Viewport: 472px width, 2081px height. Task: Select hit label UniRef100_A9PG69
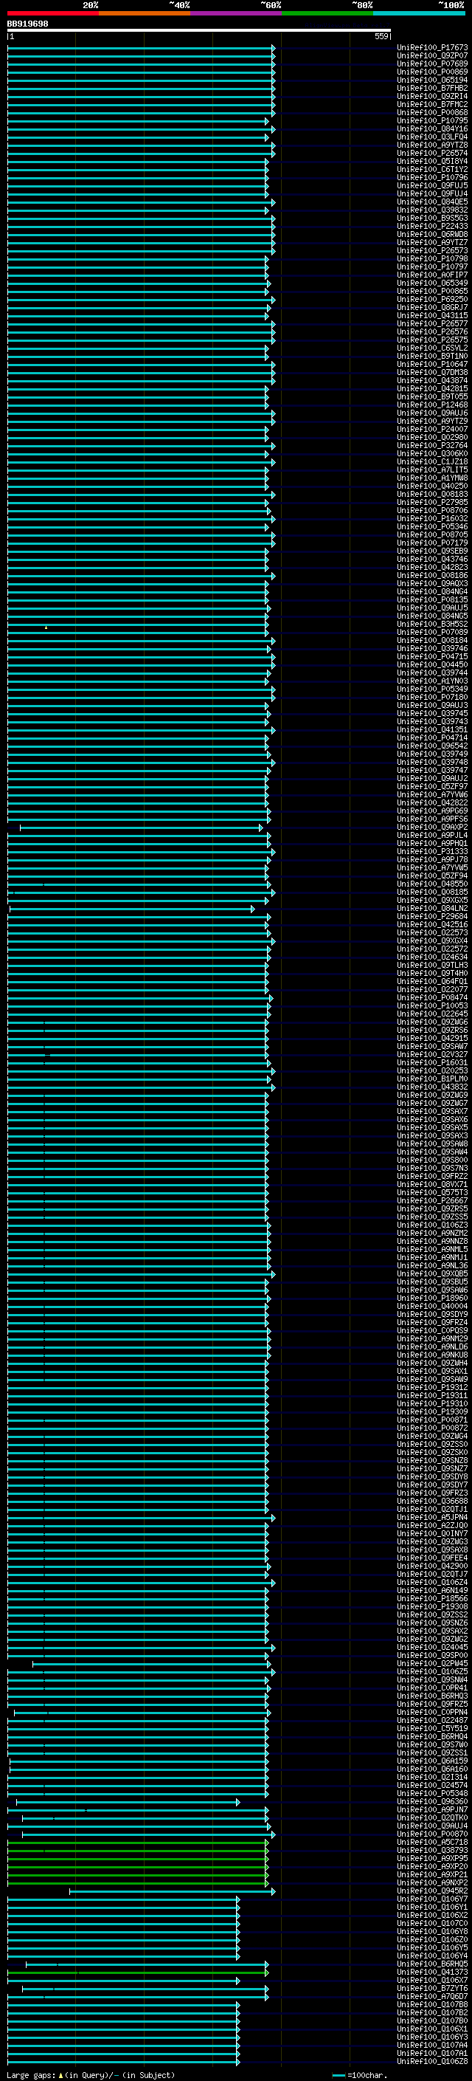[432, 811]
